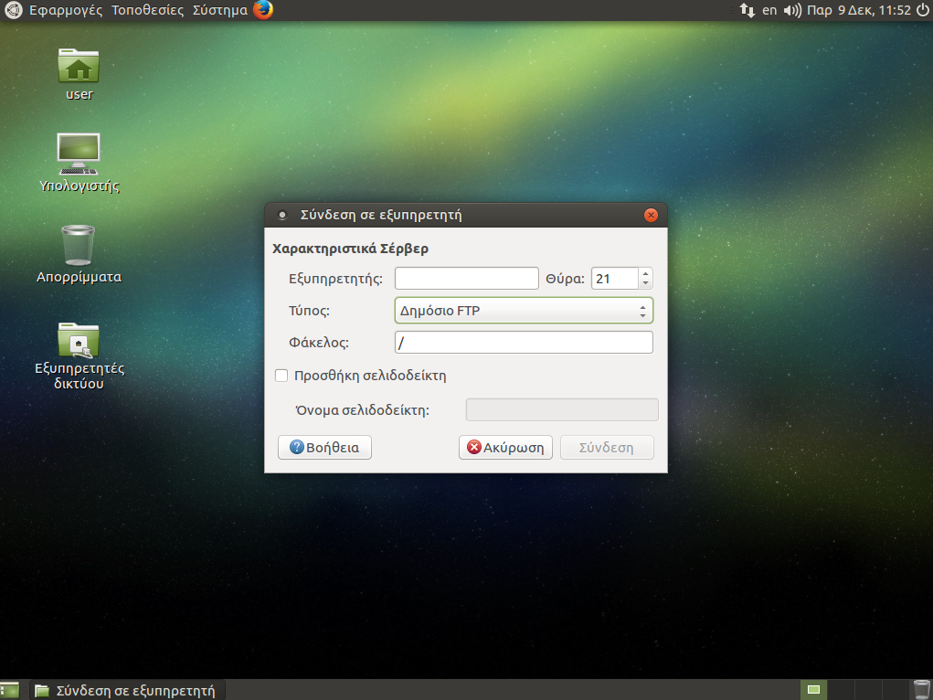Open the Τοποθεσίες menu
933x700 pixels.
click(147, 11)
